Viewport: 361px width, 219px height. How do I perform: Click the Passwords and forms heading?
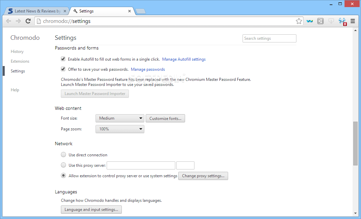pos(77,48)
